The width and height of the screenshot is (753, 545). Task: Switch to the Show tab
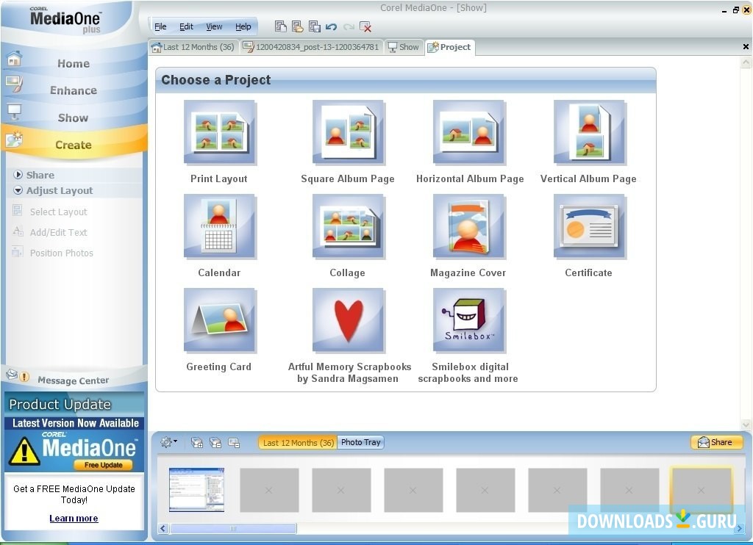click(404, 47)
